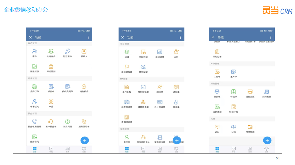Tap the 入库单 stock-in icon
Screen dimensions: 295x165
click(217, 72)
